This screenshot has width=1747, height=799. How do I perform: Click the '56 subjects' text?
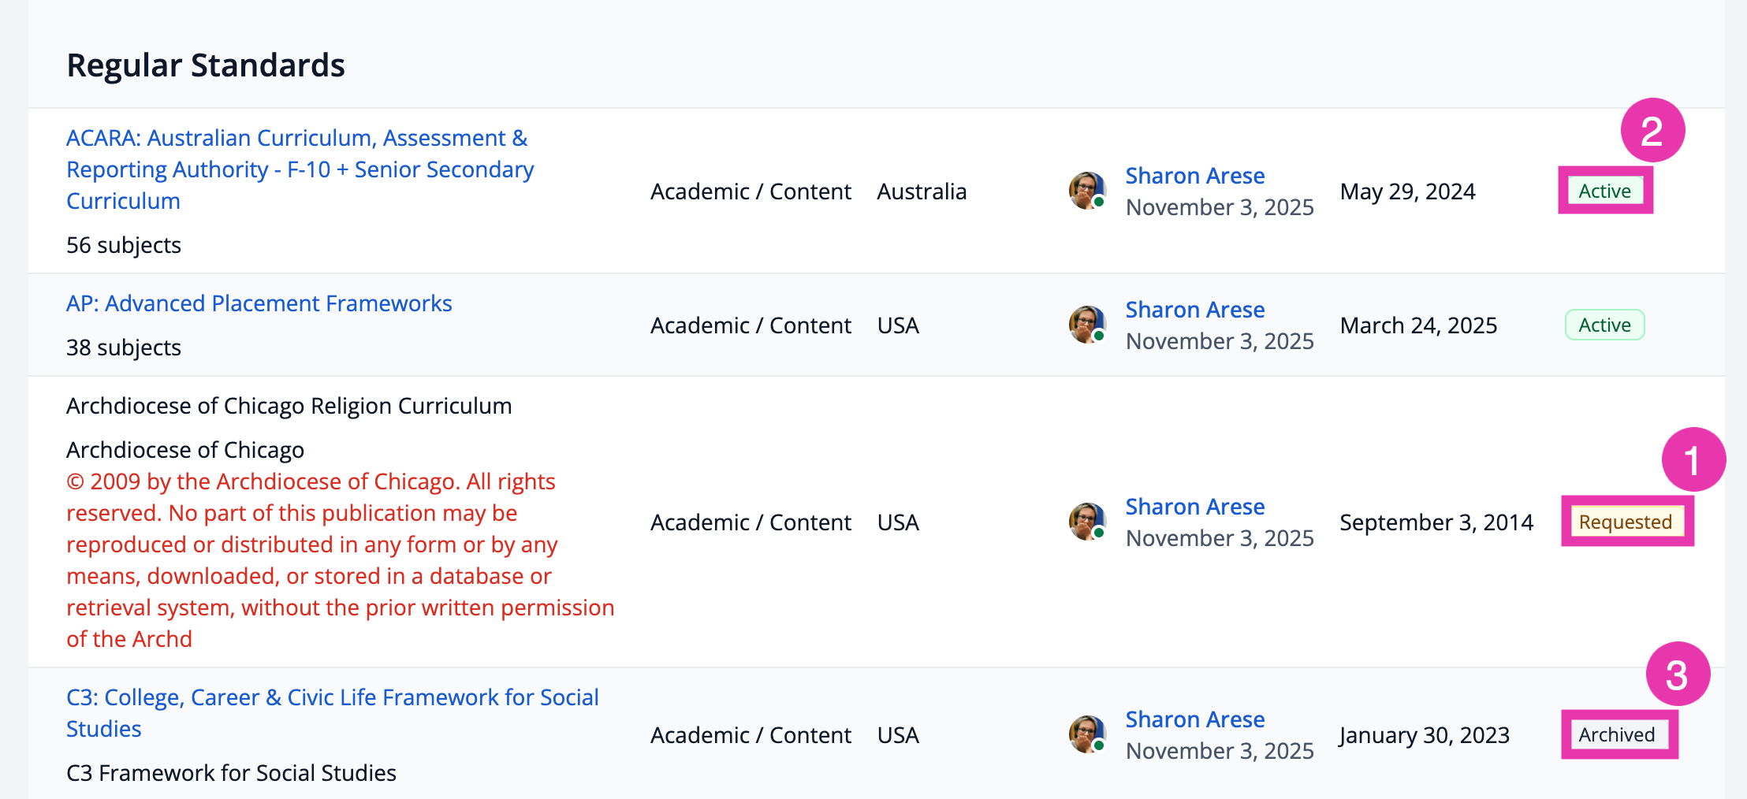tap(124, 245)
